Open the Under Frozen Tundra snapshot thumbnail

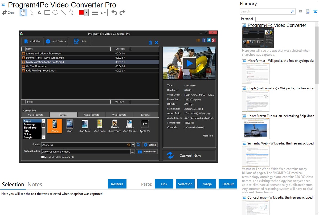coord(256,129)
